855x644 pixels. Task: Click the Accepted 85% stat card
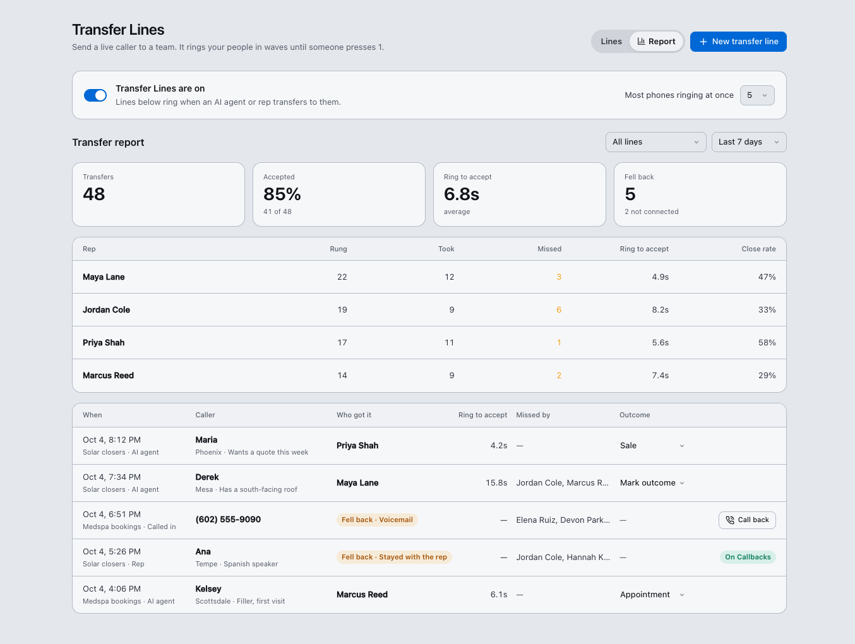pos(339,194)
